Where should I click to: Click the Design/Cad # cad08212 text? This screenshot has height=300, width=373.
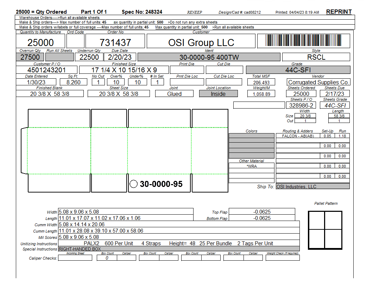[240, 12]
